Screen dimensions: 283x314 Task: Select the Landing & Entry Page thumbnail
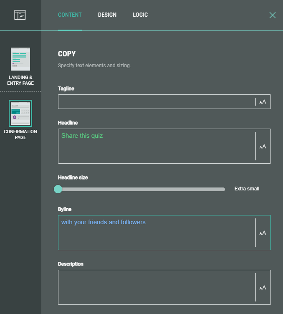tap(20, 59)
